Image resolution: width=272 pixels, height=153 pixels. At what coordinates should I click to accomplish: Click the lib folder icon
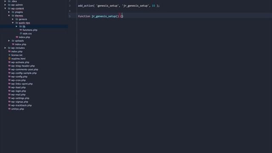tap(20, 26)
